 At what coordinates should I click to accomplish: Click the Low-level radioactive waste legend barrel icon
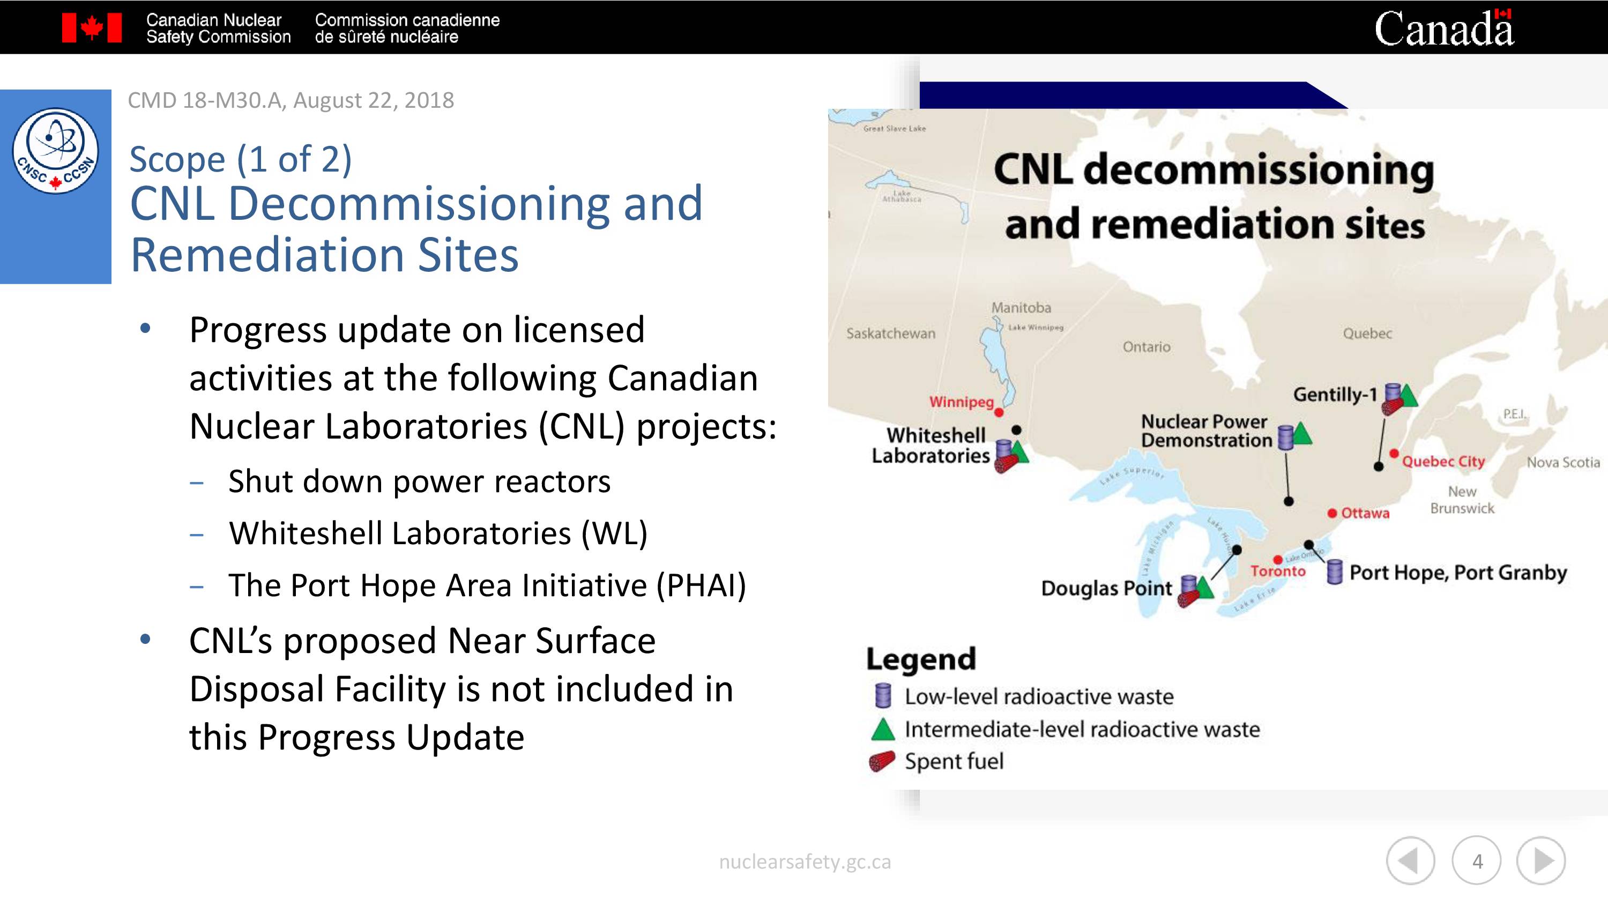(x=883, y=695)
